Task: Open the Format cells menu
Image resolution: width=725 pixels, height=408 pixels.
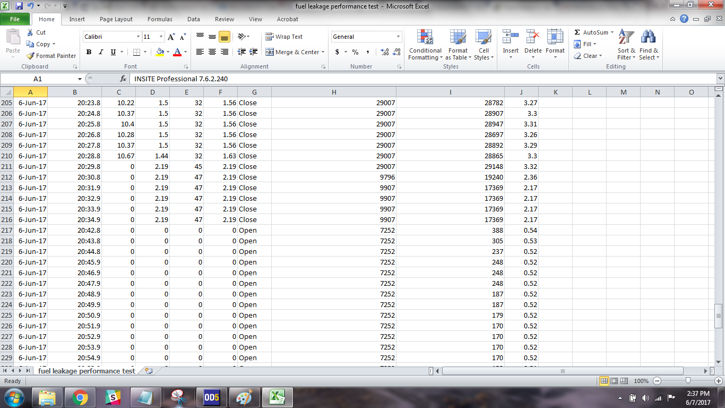Action: point(555,45)
